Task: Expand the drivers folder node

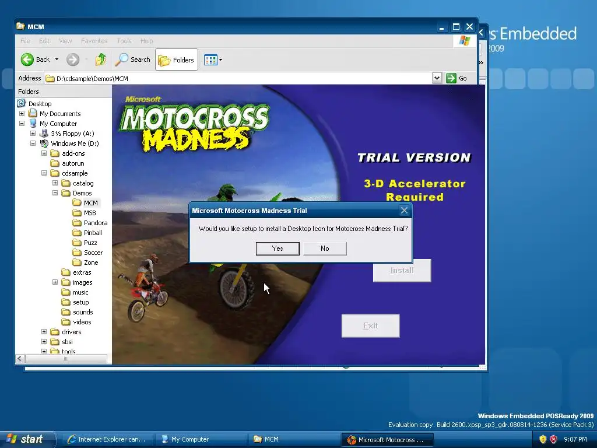Action: point(44,332)
